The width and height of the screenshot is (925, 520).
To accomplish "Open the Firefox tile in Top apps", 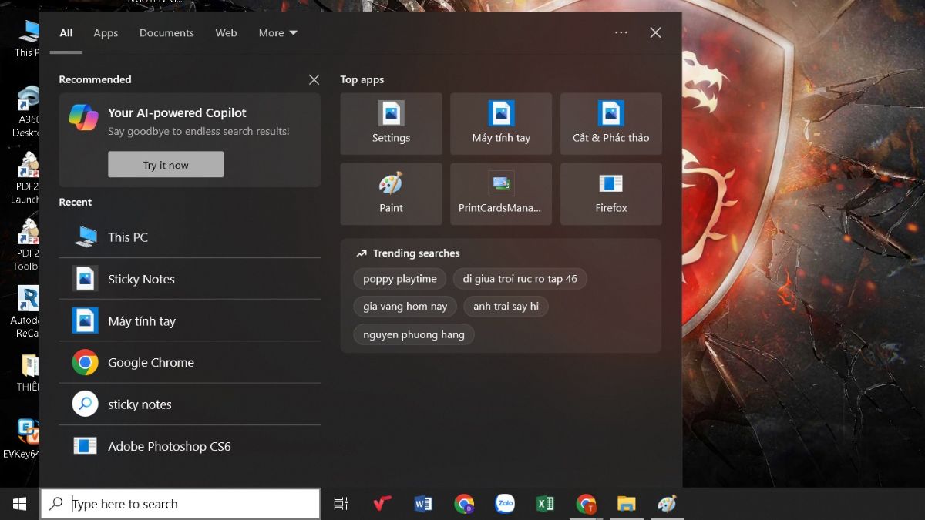I will [x=610, y=193].
